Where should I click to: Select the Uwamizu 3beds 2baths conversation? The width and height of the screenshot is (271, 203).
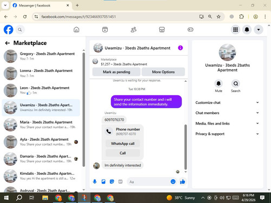point(41,108)
